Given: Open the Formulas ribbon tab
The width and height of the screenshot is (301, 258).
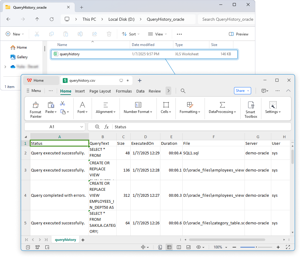Looking at the screenshot, I should [124, 91].
